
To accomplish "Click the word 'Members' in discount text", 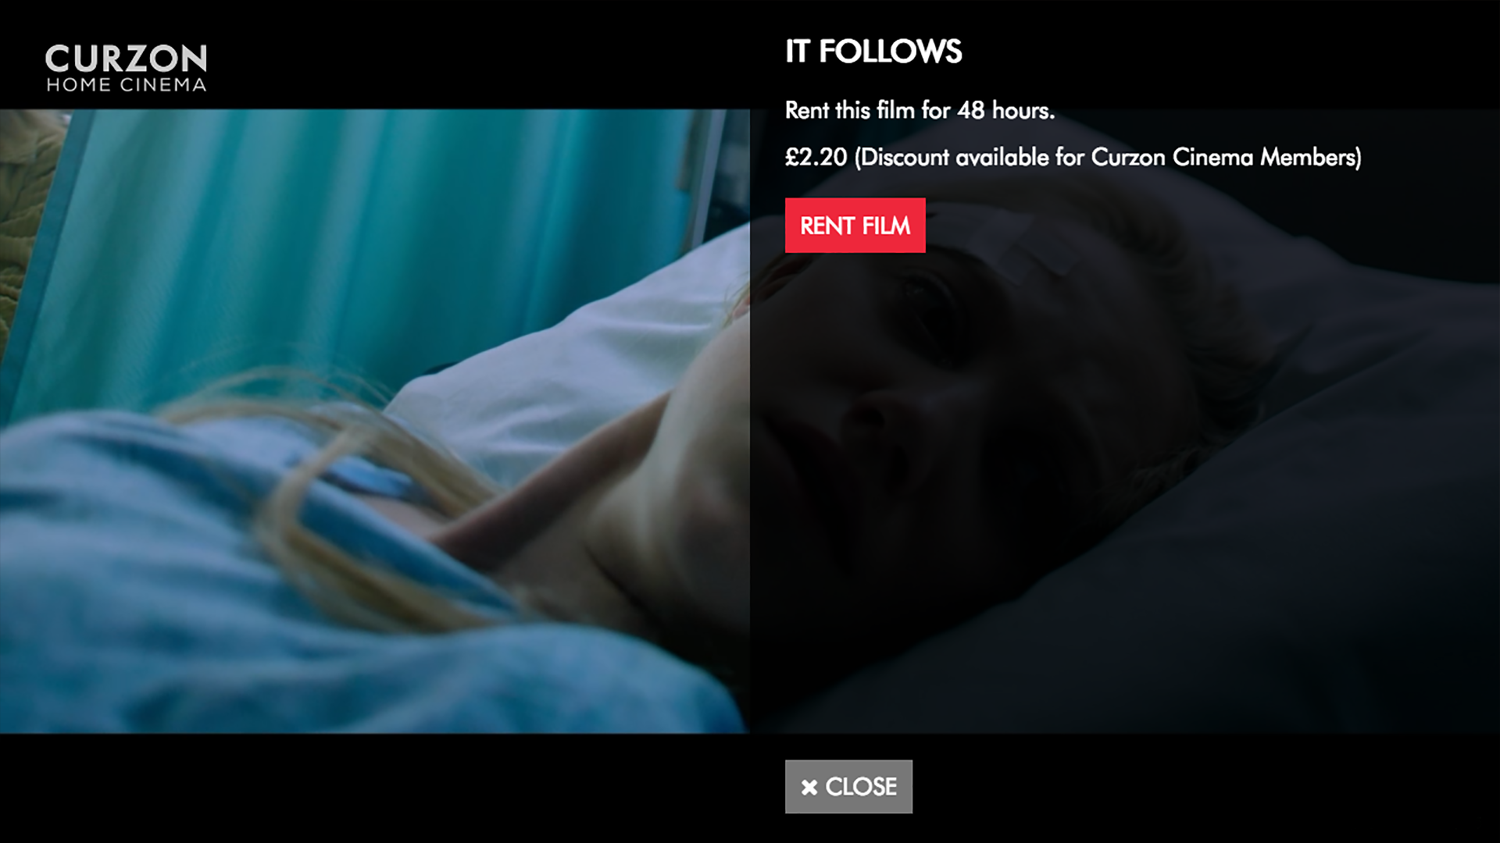I will (x=1310, y=157).
